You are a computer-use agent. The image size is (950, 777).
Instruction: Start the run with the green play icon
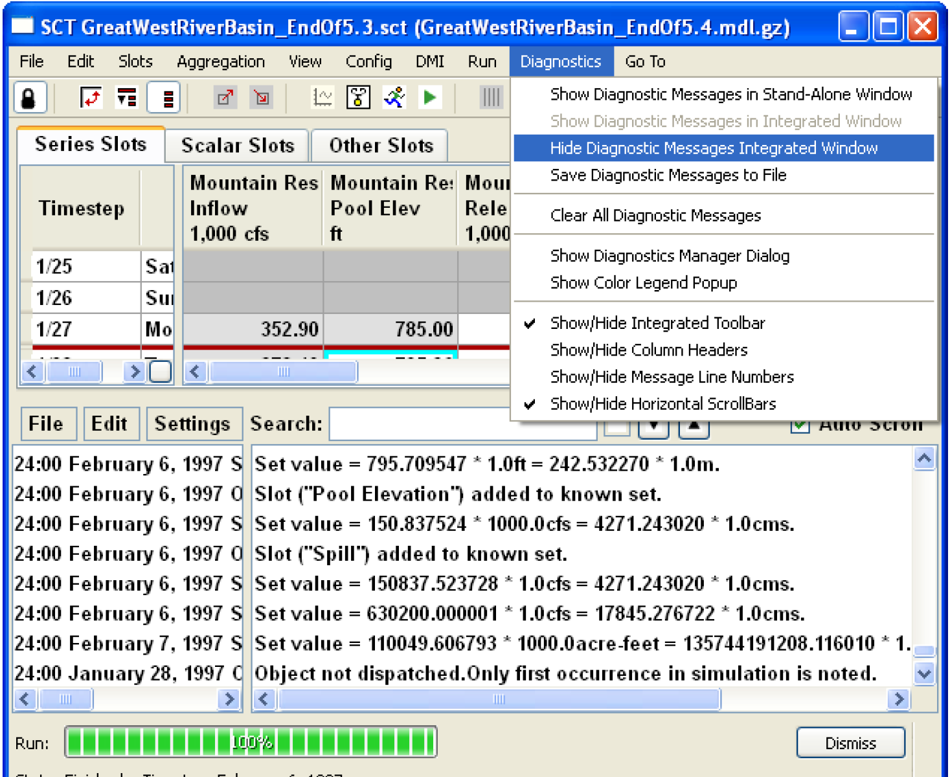point(429,98)
